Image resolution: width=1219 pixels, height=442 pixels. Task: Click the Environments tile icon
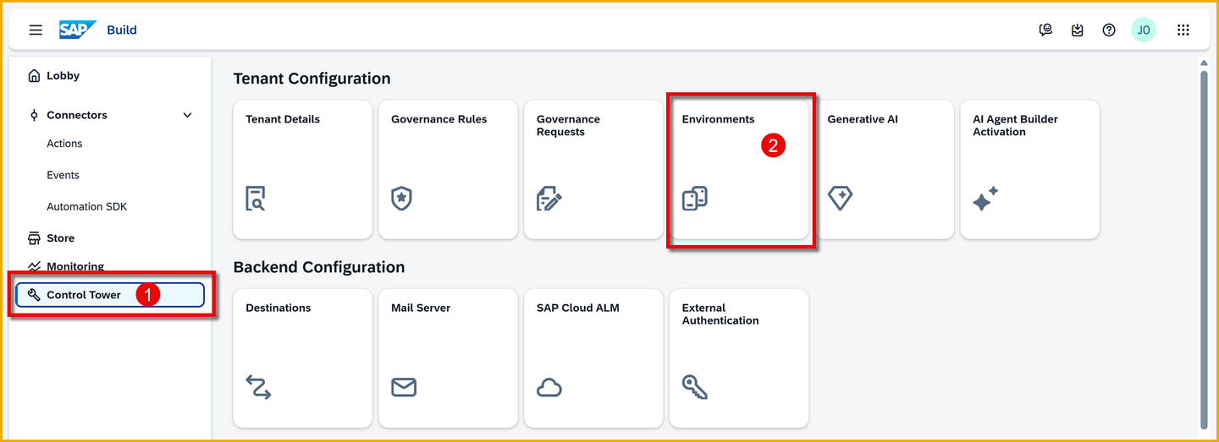(694, 199)
